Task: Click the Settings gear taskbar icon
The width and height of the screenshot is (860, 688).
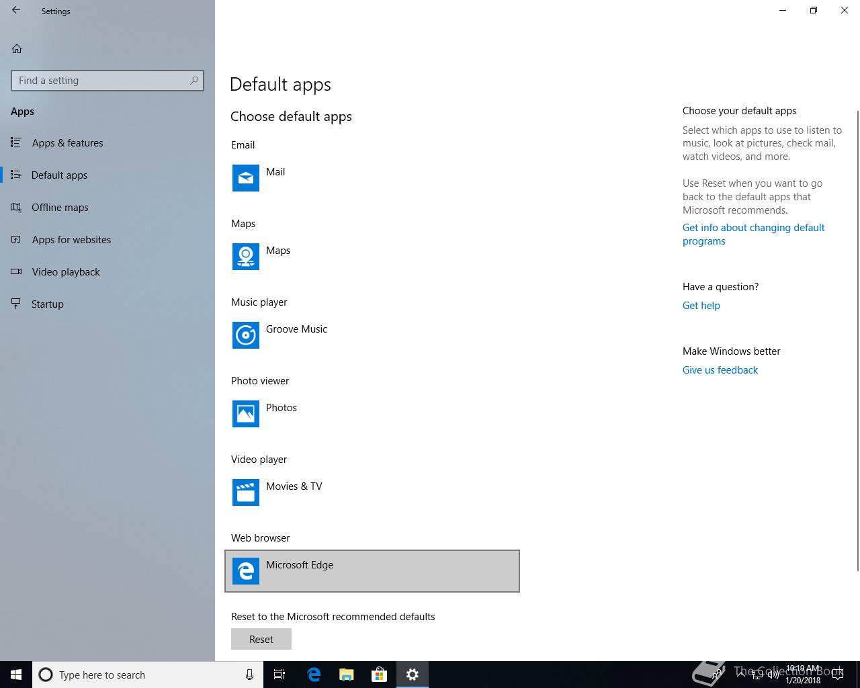Action: coord(413,675)
